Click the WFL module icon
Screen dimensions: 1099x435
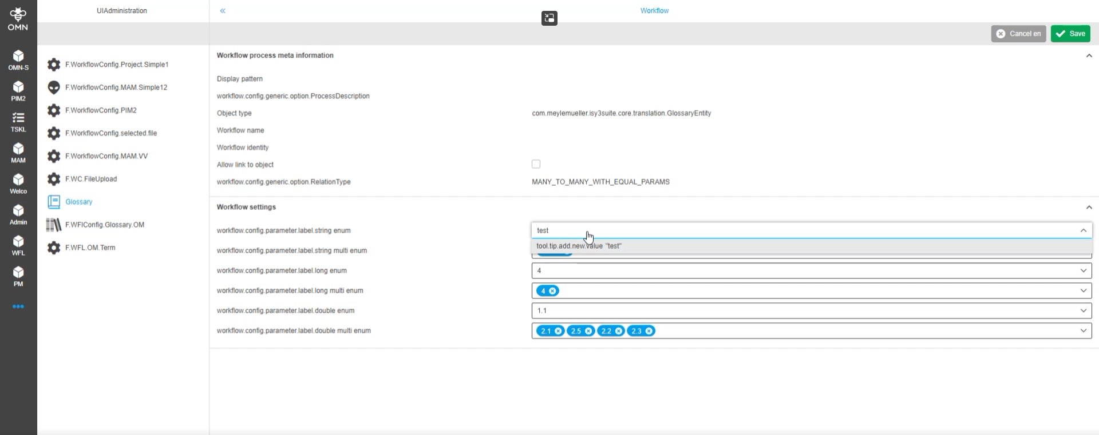click(18, 245)
